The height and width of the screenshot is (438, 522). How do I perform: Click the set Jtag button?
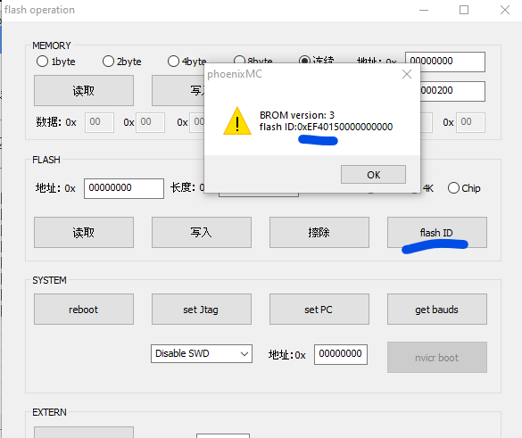tap(202, 310)
